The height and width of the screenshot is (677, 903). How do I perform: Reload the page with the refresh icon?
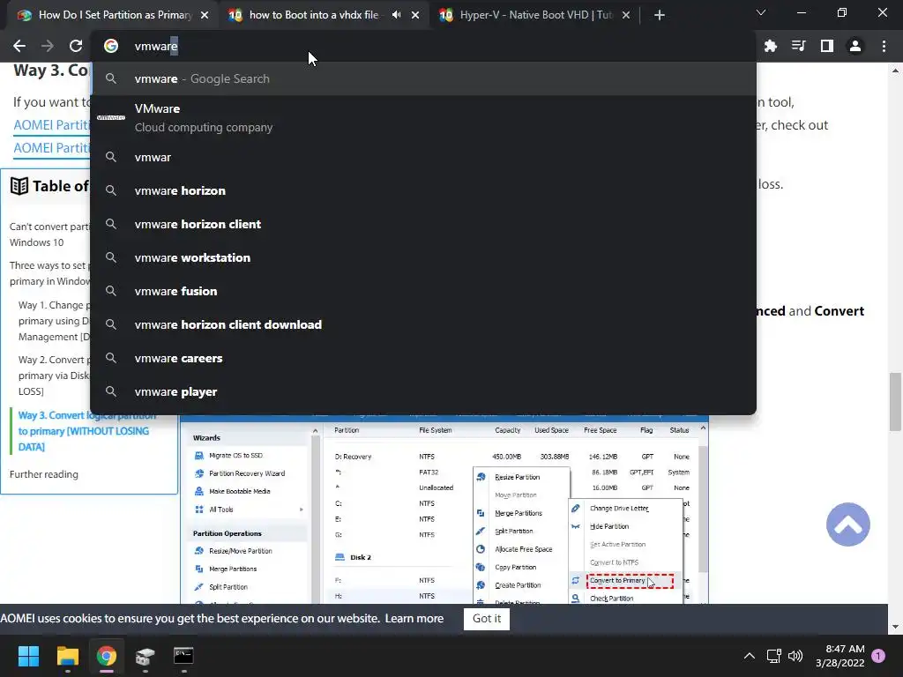pyautogui.click(x=76, y=46)
